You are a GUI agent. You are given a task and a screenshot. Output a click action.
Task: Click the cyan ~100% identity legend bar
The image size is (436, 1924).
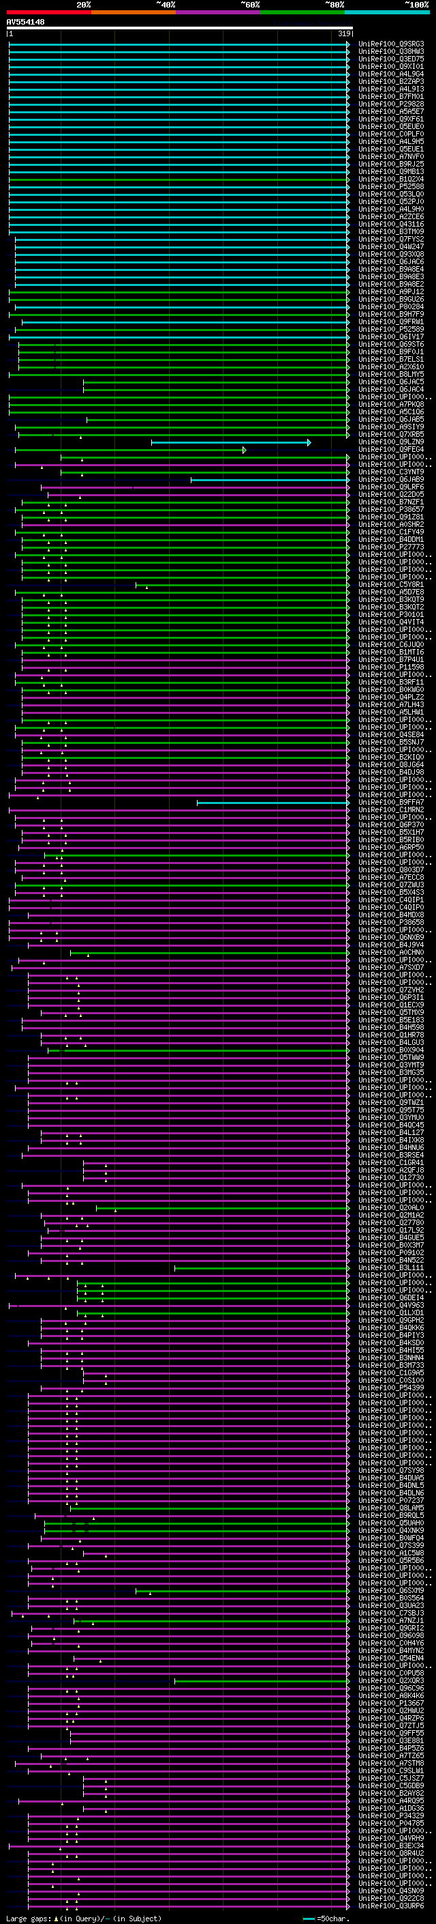(387, 12)
